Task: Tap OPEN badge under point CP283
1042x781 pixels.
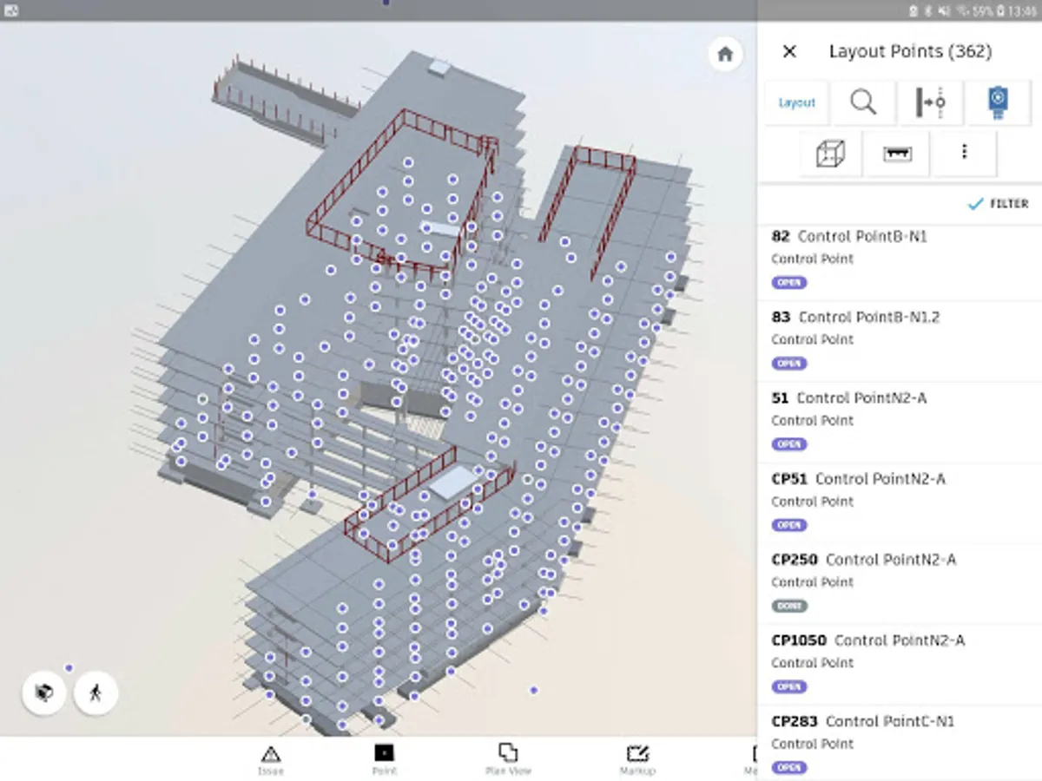Action: (x=788, y=767)
